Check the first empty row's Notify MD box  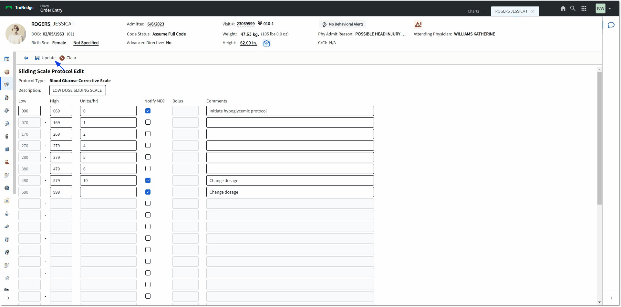coord(148,204)
